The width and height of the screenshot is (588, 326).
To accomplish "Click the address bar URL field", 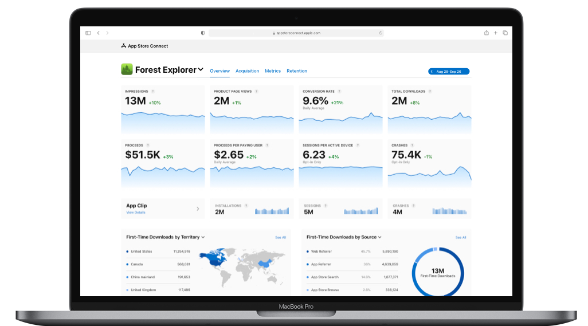I will click(x=296, y=33).
